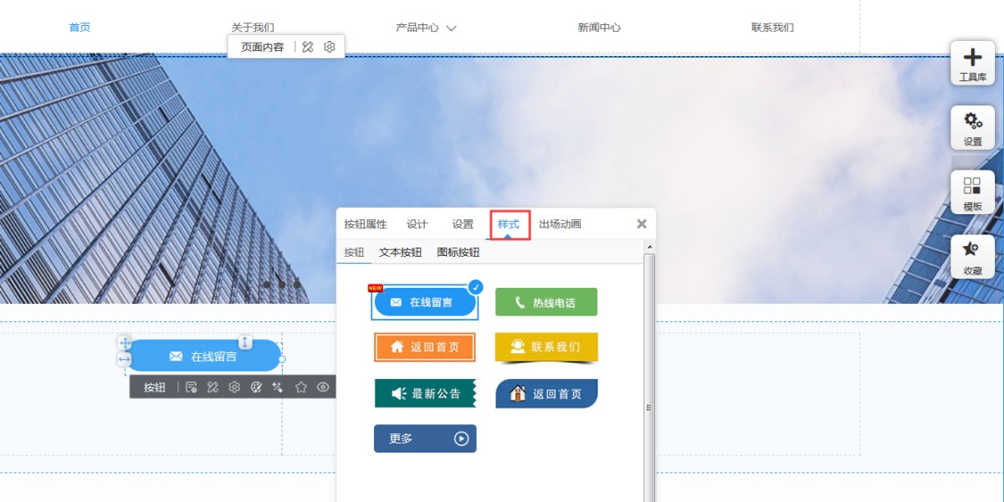Click the star favorite icon in button toolbar
Viewport: 1004px width, 502px height.
(x=301, y=387)
